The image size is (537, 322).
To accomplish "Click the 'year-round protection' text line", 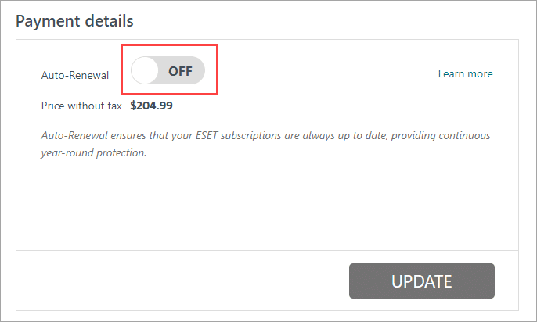I will (94, 153).
